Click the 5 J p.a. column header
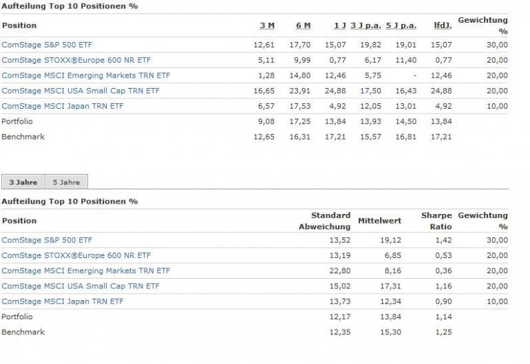This screenshot has width=530, height=364. pos(401,25)
